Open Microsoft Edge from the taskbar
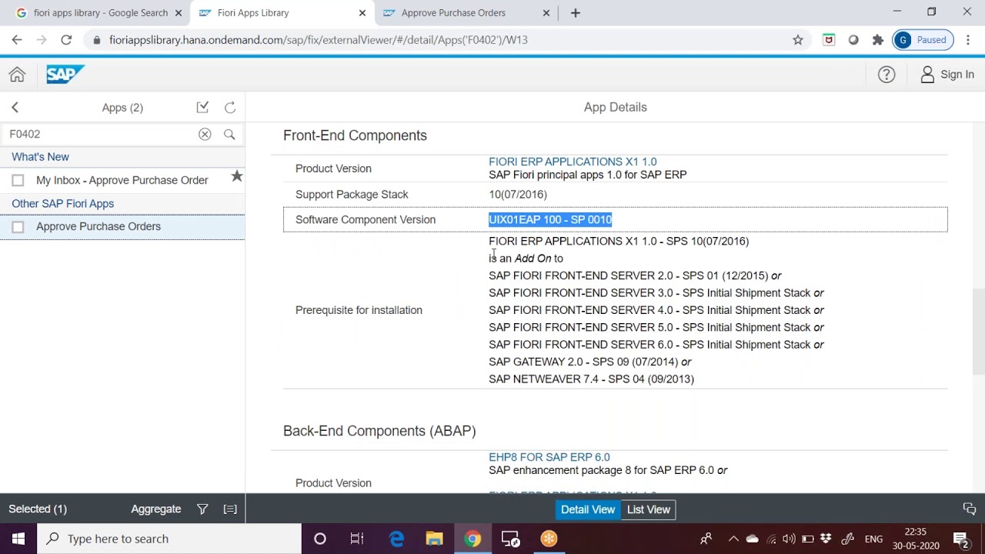The width and height of the screenshot is (985, 554). click(x=397, y=539)
